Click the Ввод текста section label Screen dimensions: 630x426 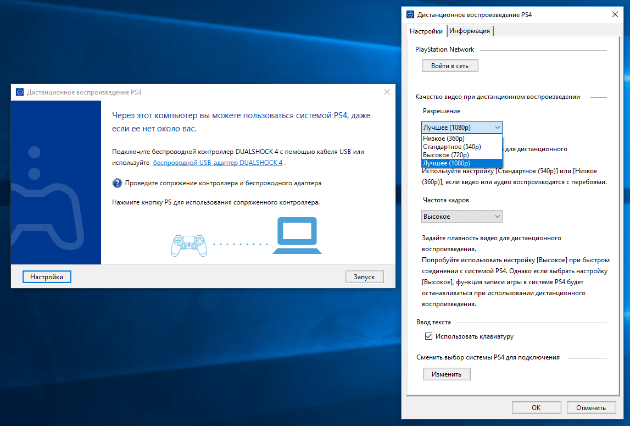tap(433, 322)
